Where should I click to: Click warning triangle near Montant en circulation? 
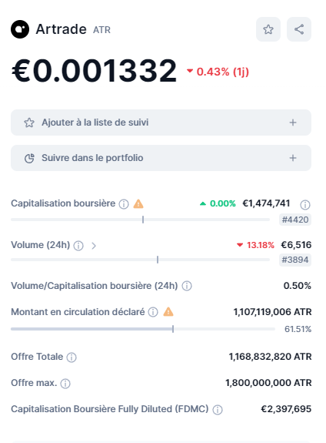(168, 312)
